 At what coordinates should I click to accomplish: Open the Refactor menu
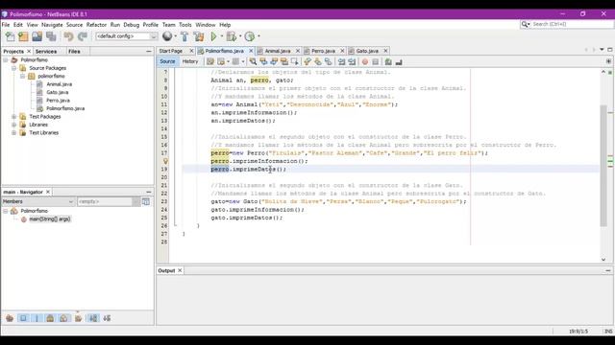[96, 25]
